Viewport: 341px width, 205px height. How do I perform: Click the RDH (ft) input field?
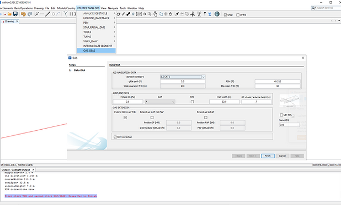coord(278,81)
